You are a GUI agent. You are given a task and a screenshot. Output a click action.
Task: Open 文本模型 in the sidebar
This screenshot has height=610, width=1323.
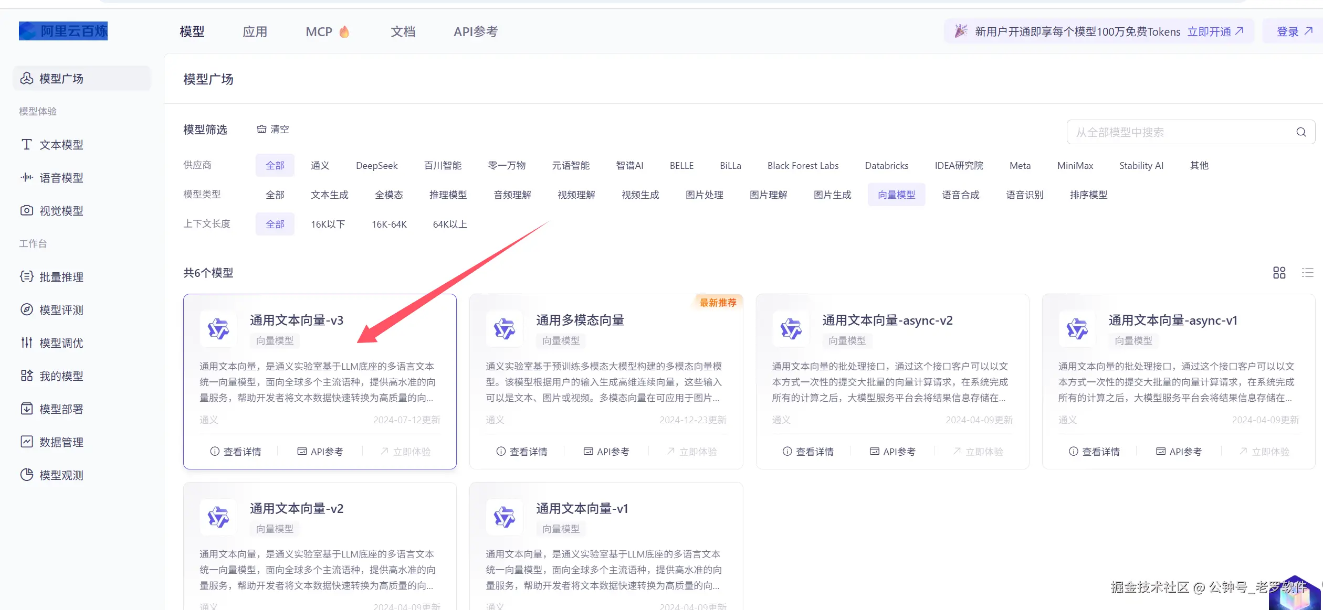(x=61, y=145)
